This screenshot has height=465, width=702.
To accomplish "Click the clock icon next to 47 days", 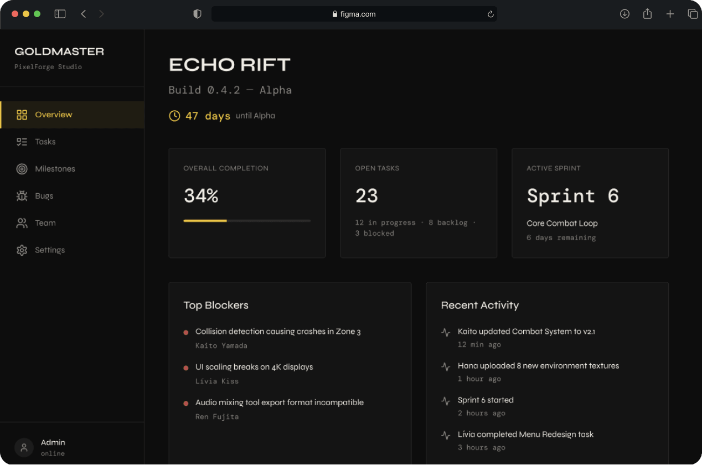I will click(x=174, y=116).
